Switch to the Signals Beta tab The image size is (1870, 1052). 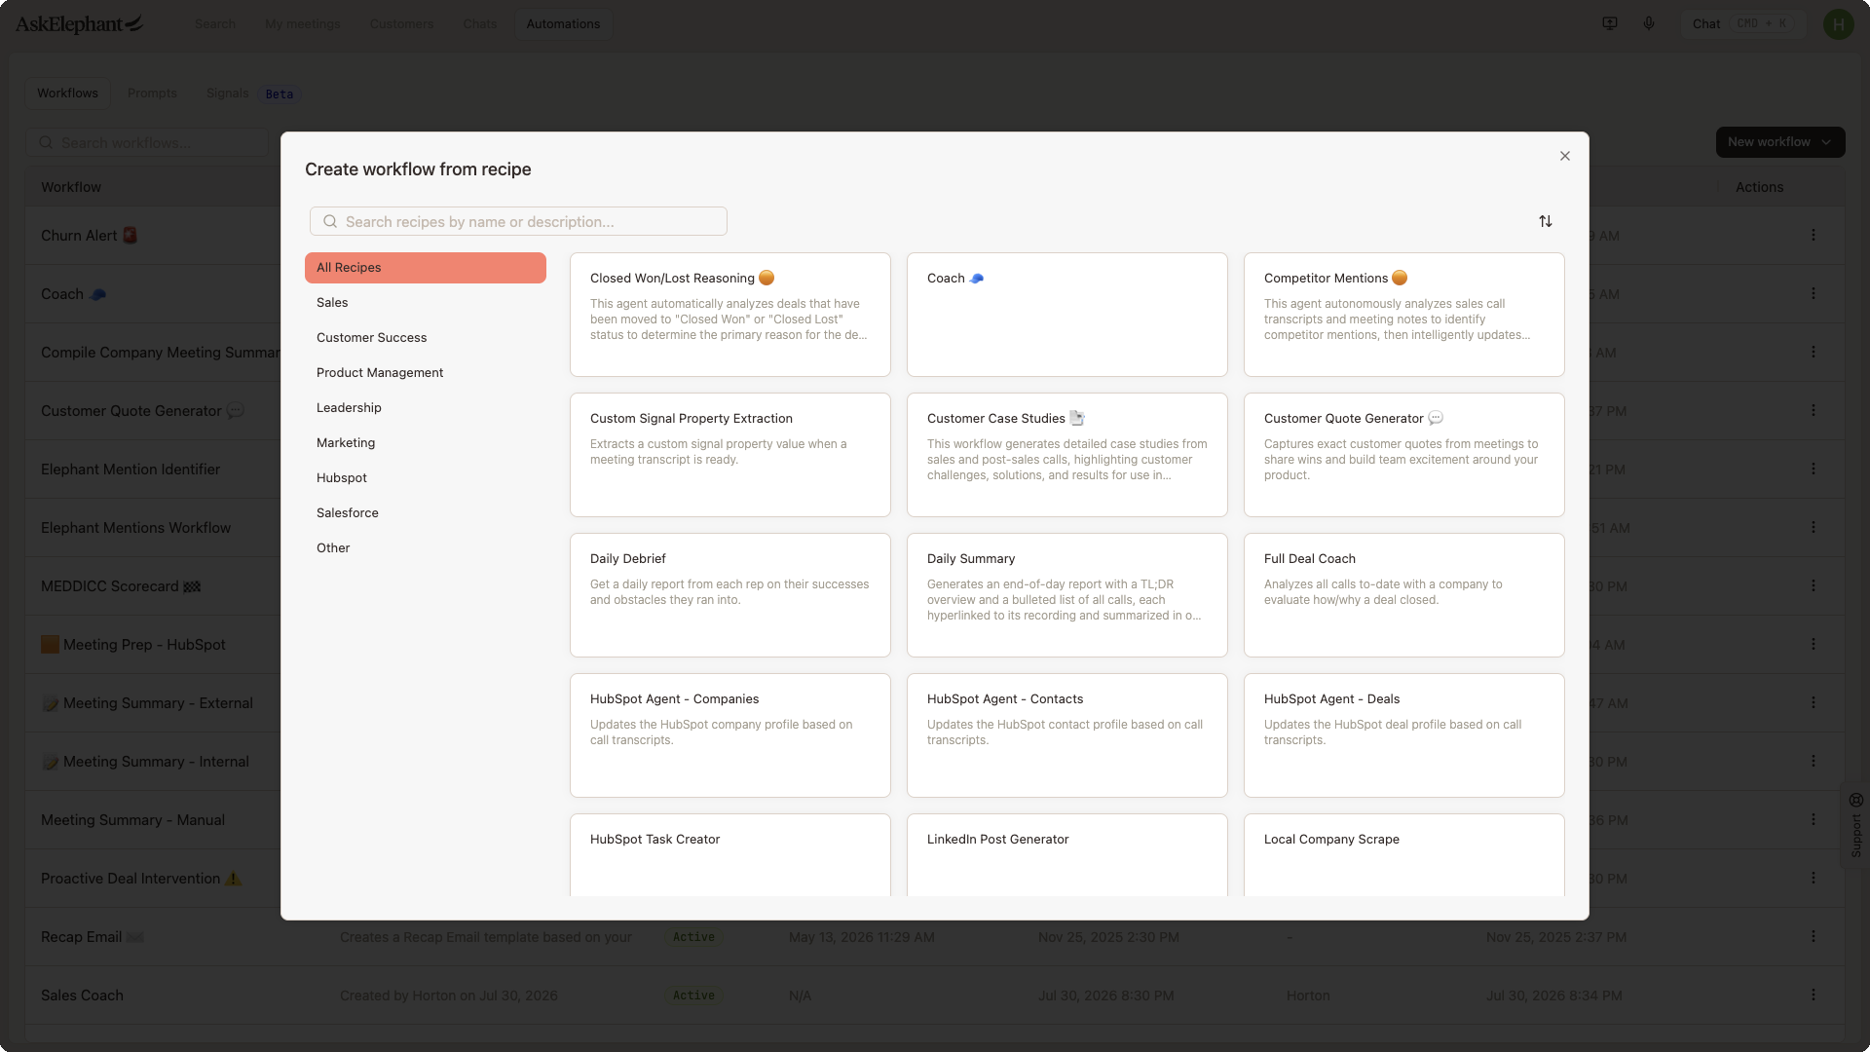251,94
